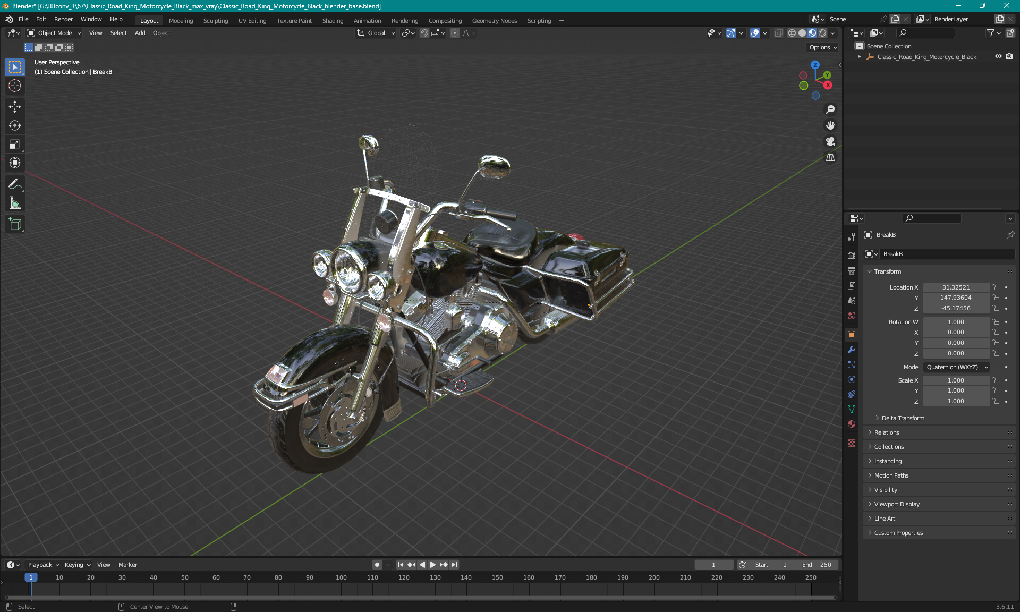Click the timeline Marker menu
Viewport: 1020px width, 612px height.
point(127,565)
